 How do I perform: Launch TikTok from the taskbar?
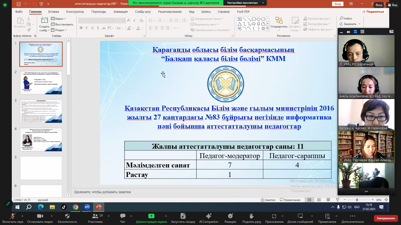(64, 207)
